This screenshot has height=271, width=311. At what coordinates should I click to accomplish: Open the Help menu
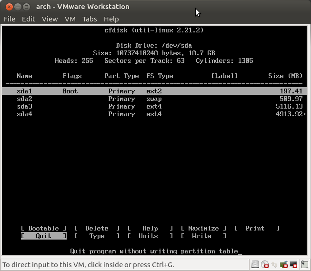click(111, 19)
